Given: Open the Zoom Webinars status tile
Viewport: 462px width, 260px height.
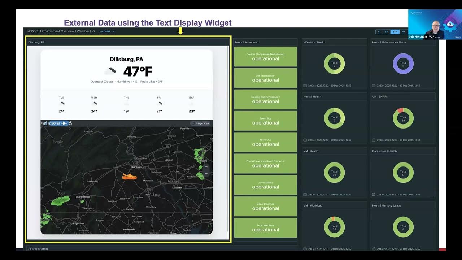Looking at the screenshot, I should [x=265, y=228].
